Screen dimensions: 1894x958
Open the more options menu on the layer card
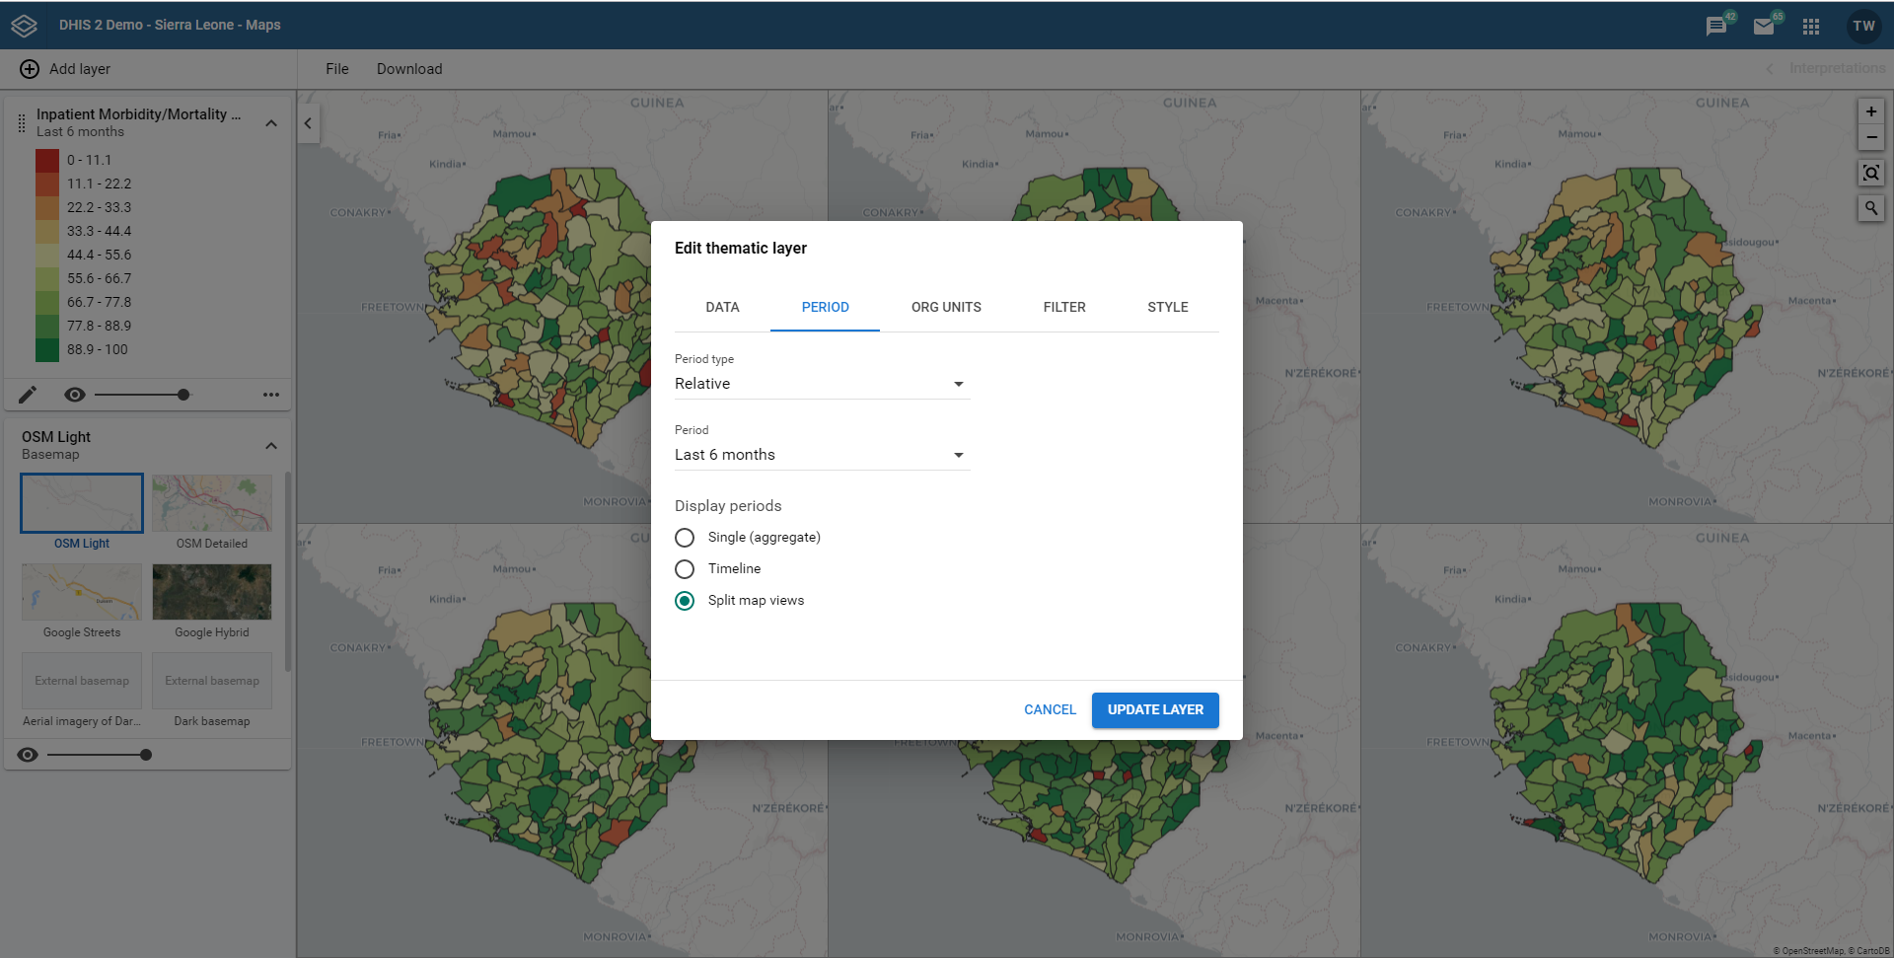(x=271, y=394)
